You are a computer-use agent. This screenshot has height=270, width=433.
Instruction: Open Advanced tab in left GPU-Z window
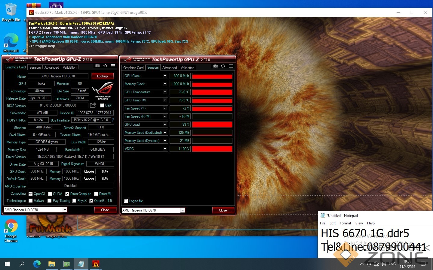pyautogui.click(x=52, y=67)
